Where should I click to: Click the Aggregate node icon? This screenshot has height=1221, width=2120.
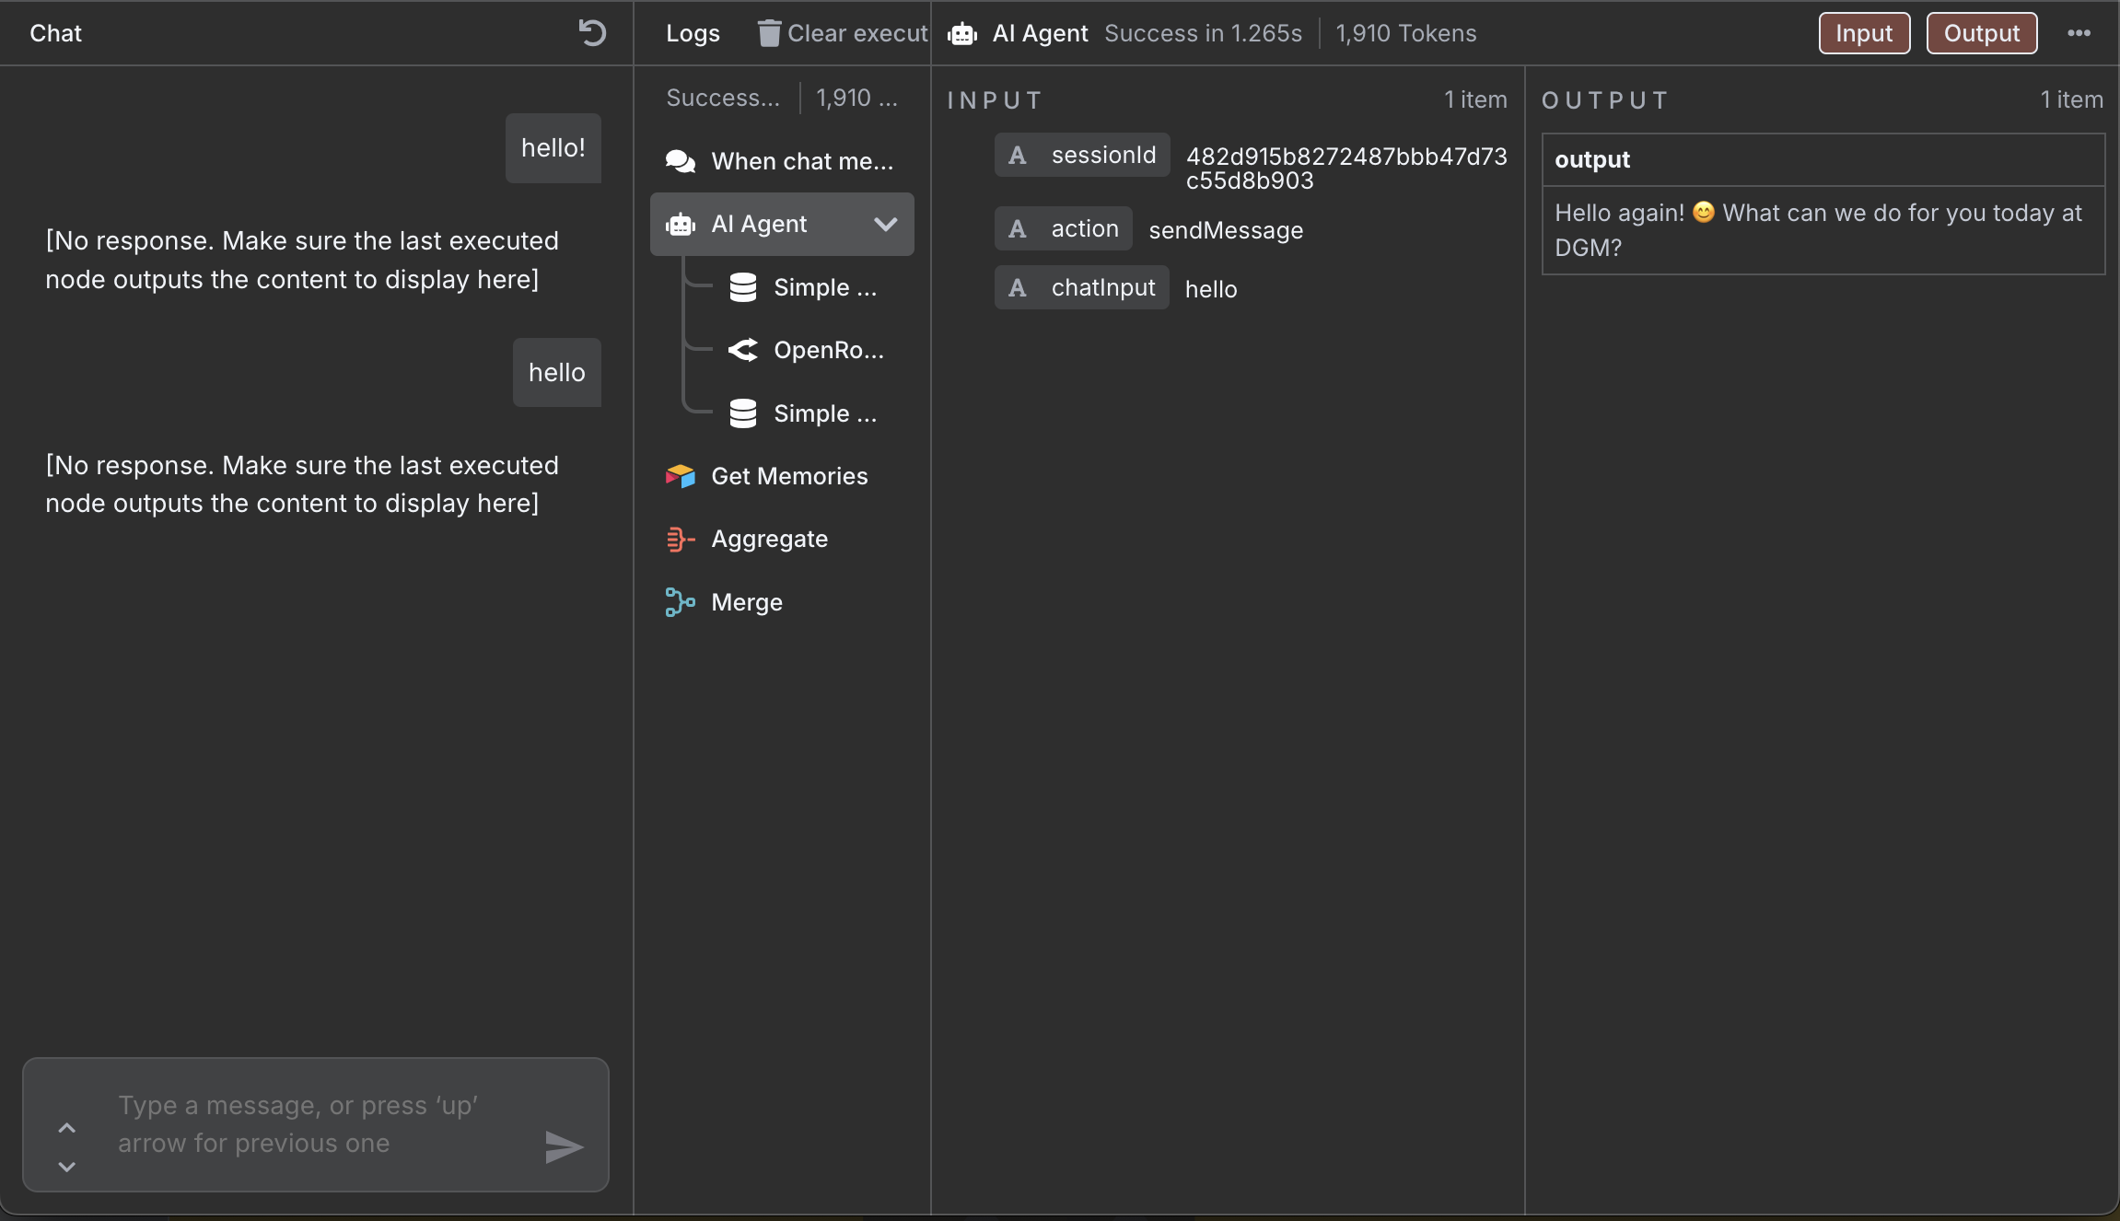679,539
